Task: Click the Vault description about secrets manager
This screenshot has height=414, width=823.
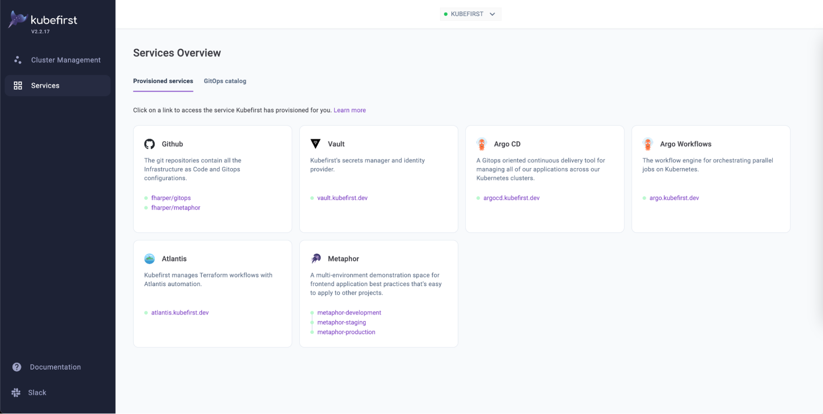Action: click(x=367, y=165)
